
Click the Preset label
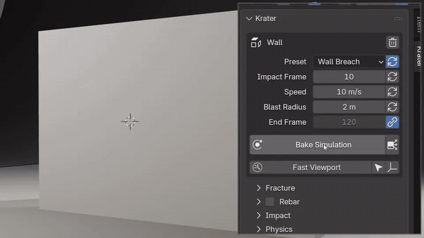[295, 62]
